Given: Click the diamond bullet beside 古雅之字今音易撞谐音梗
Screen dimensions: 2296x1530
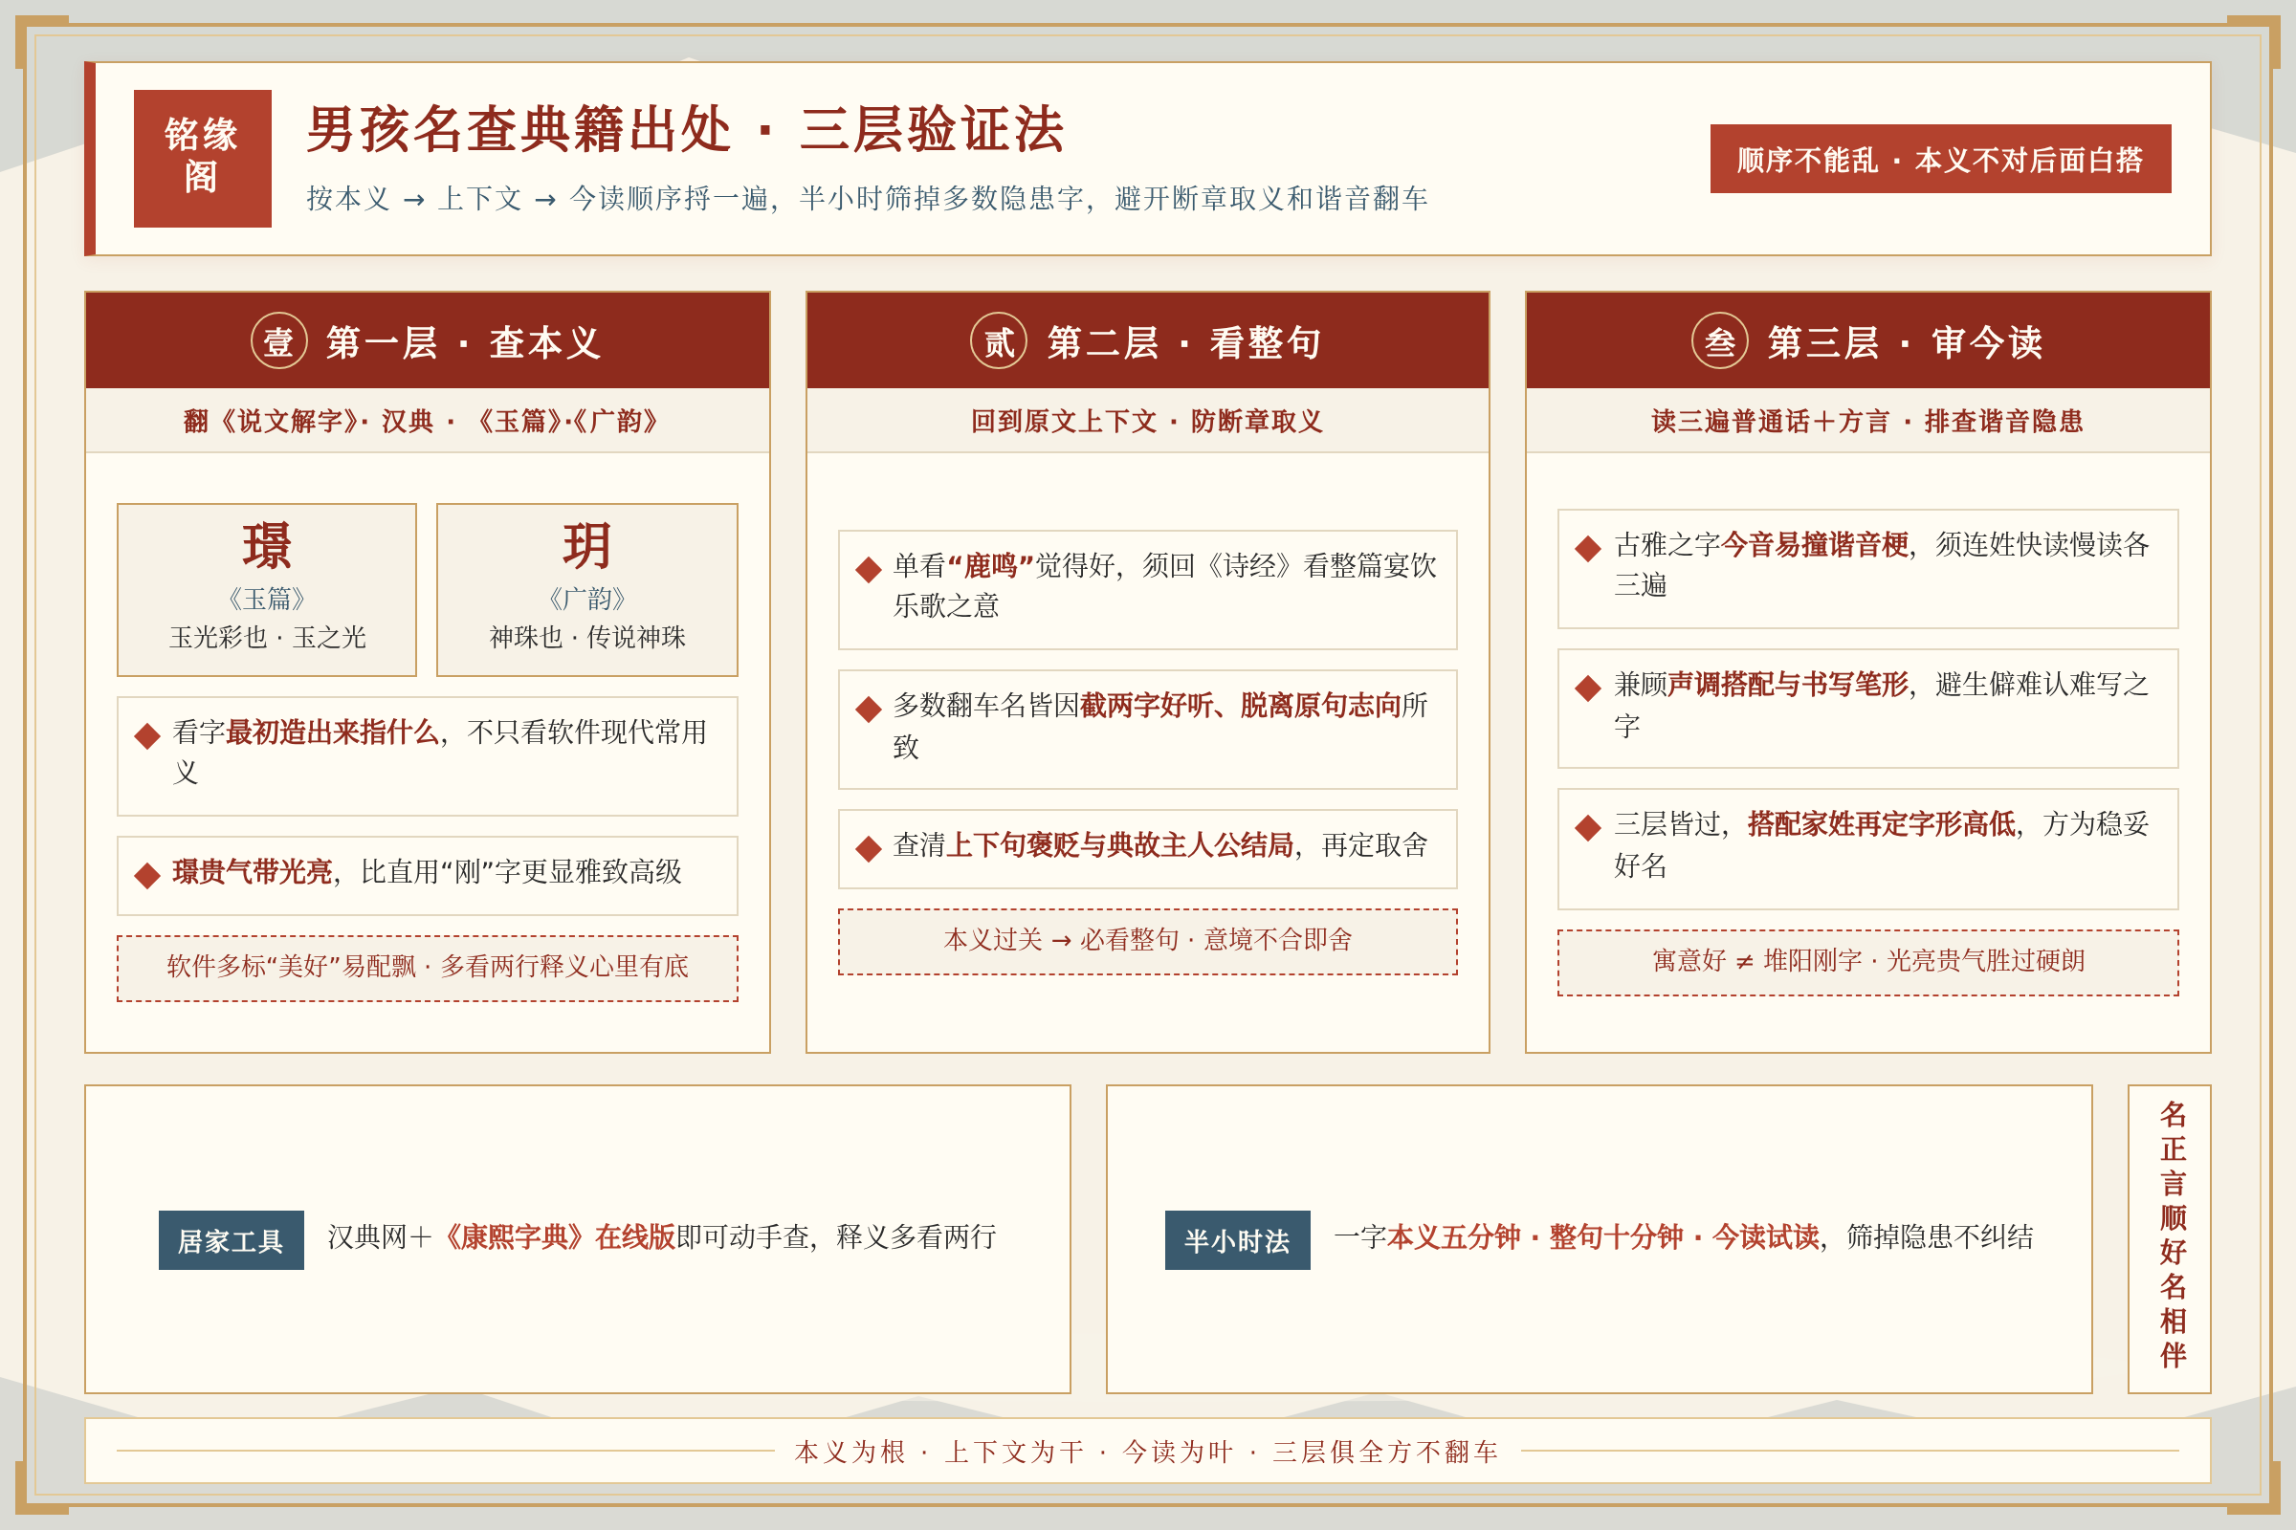Looking at the screenshot, I should (1588, 548).
